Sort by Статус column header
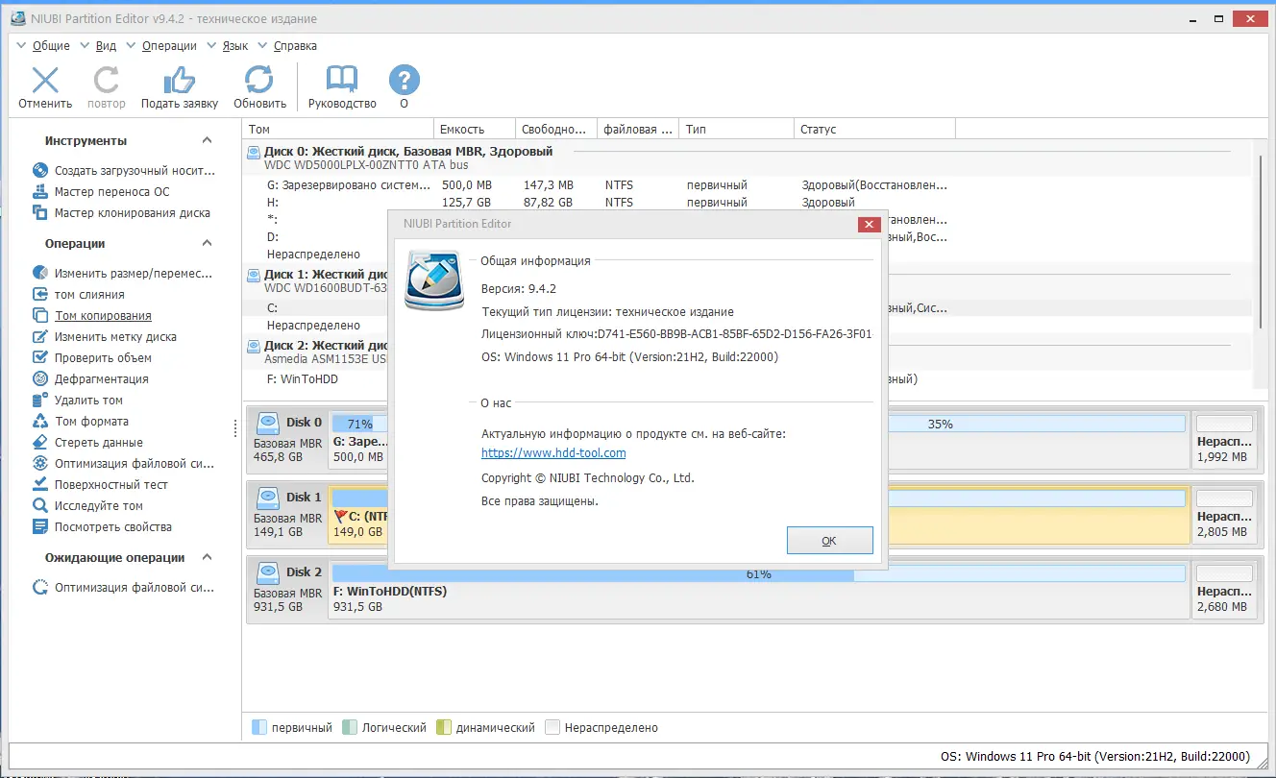The height and width of the screenshot is (778, 1276). [x=874, y=129]
